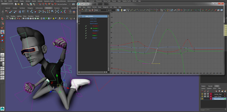Click the Unify Tangents icon
This screenshot has height=112, width=227.
click(x=162, y=10)
